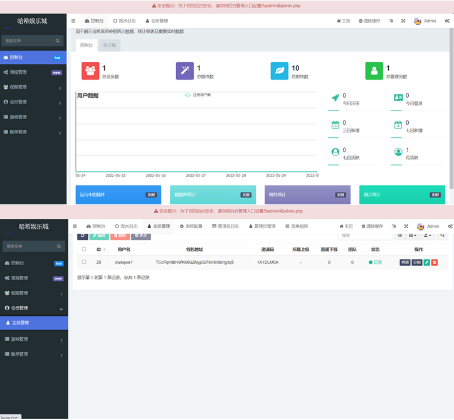Click the purple 总插件数 magic wand icon

(185, 71)
